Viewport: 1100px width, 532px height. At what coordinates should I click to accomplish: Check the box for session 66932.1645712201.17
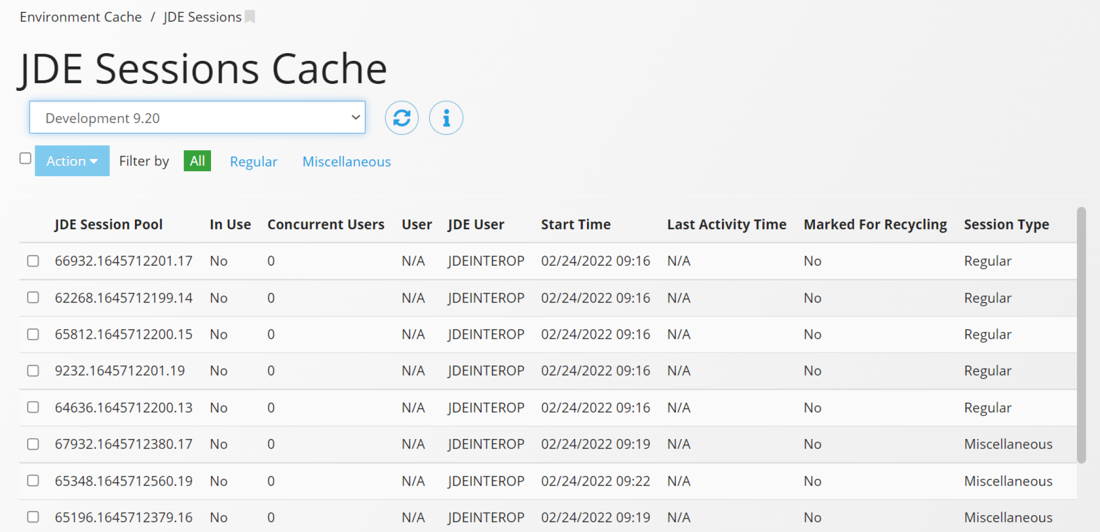click(x=33, y=261)
